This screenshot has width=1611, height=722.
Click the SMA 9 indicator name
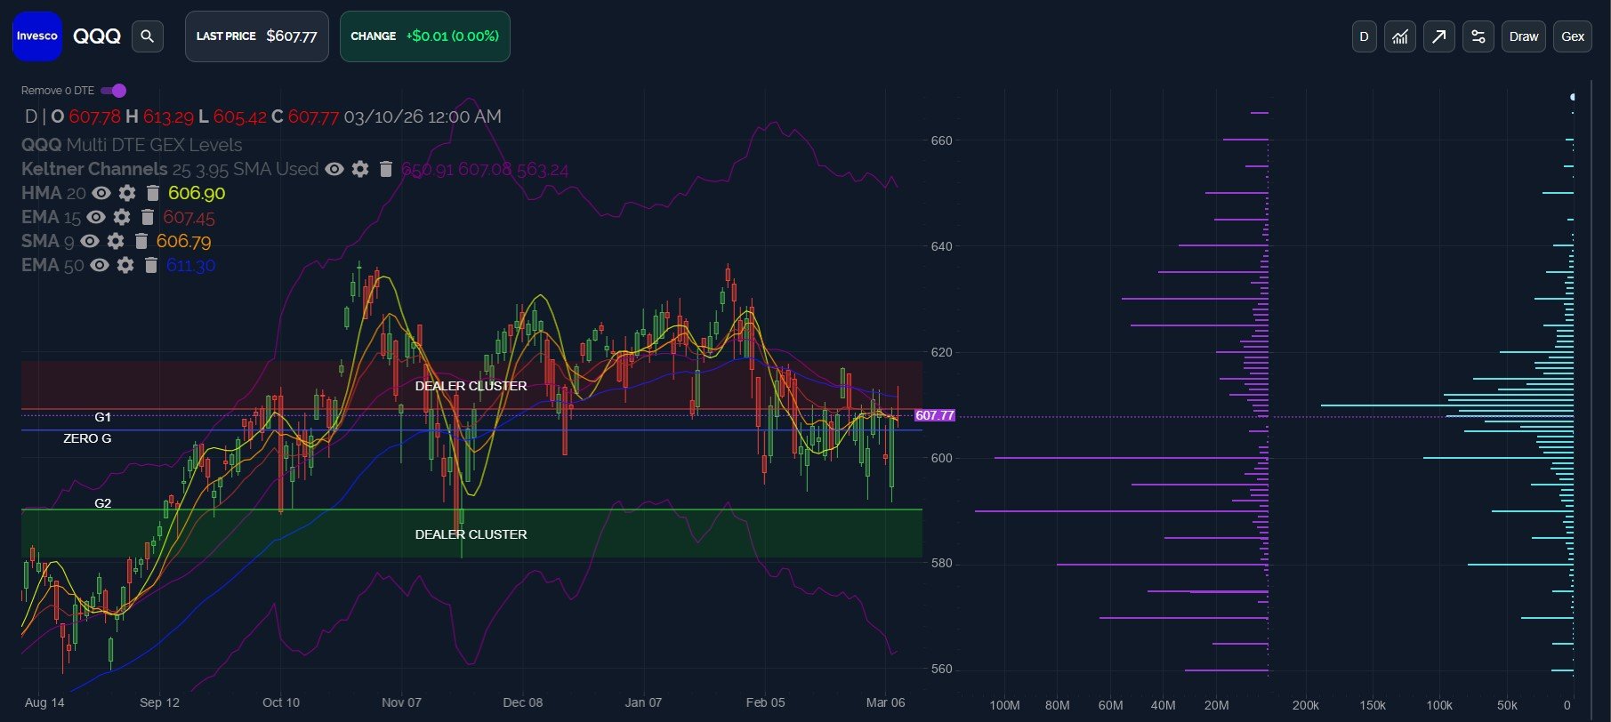pyautogui.click(x=48, y=241)
